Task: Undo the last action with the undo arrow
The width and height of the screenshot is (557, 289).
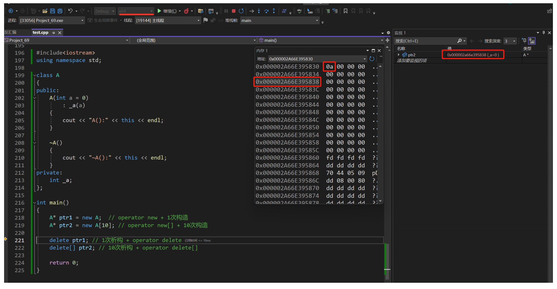Action: tap(70, 11)
